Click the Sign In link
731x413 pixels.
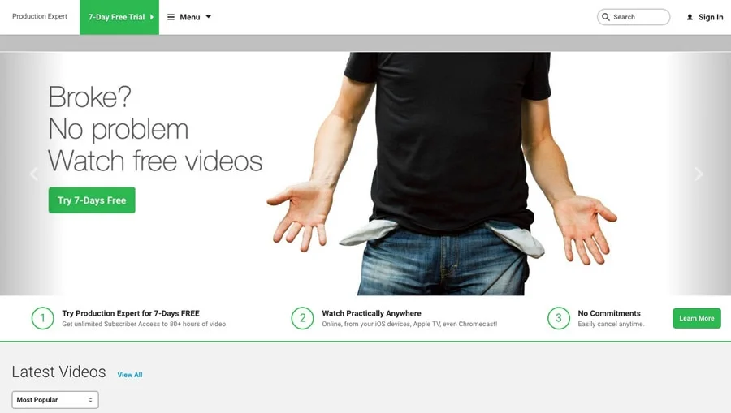711,17
